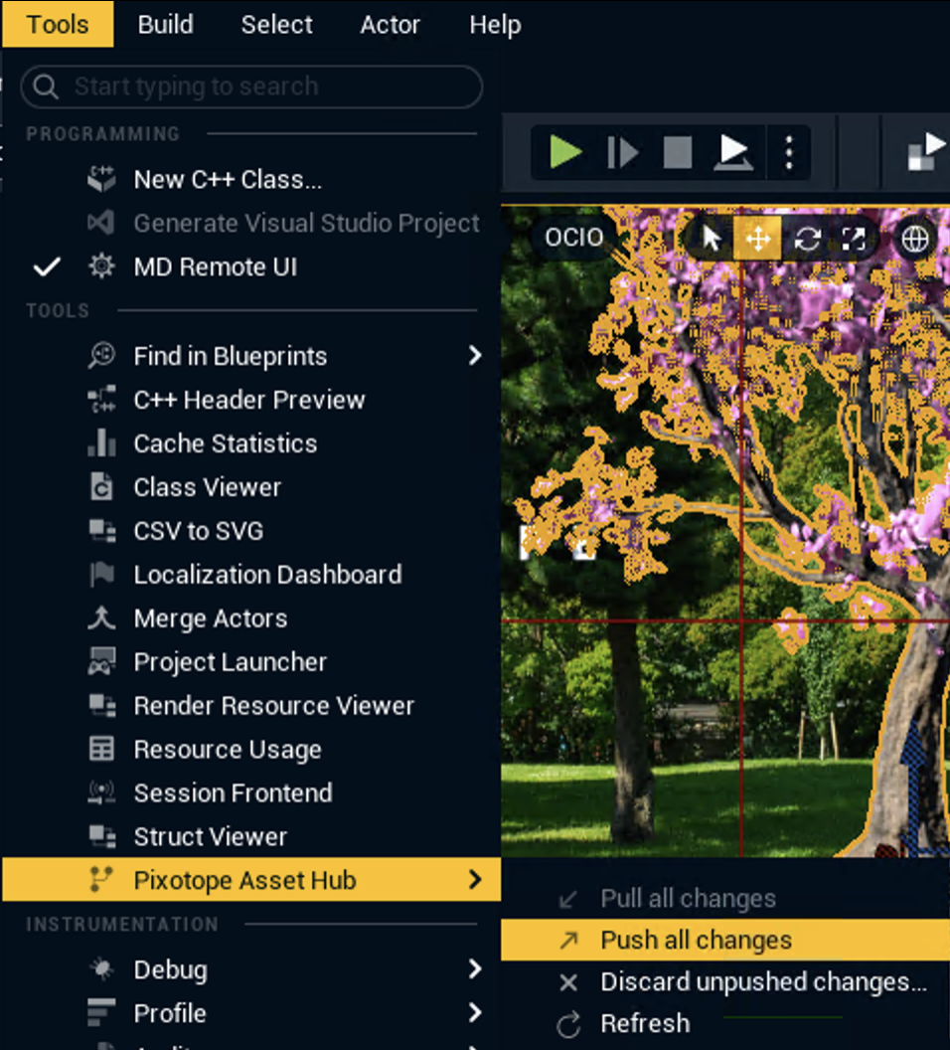Open the play options three-dot menu
Viewport: 950px width, 1050px height.
789,153
